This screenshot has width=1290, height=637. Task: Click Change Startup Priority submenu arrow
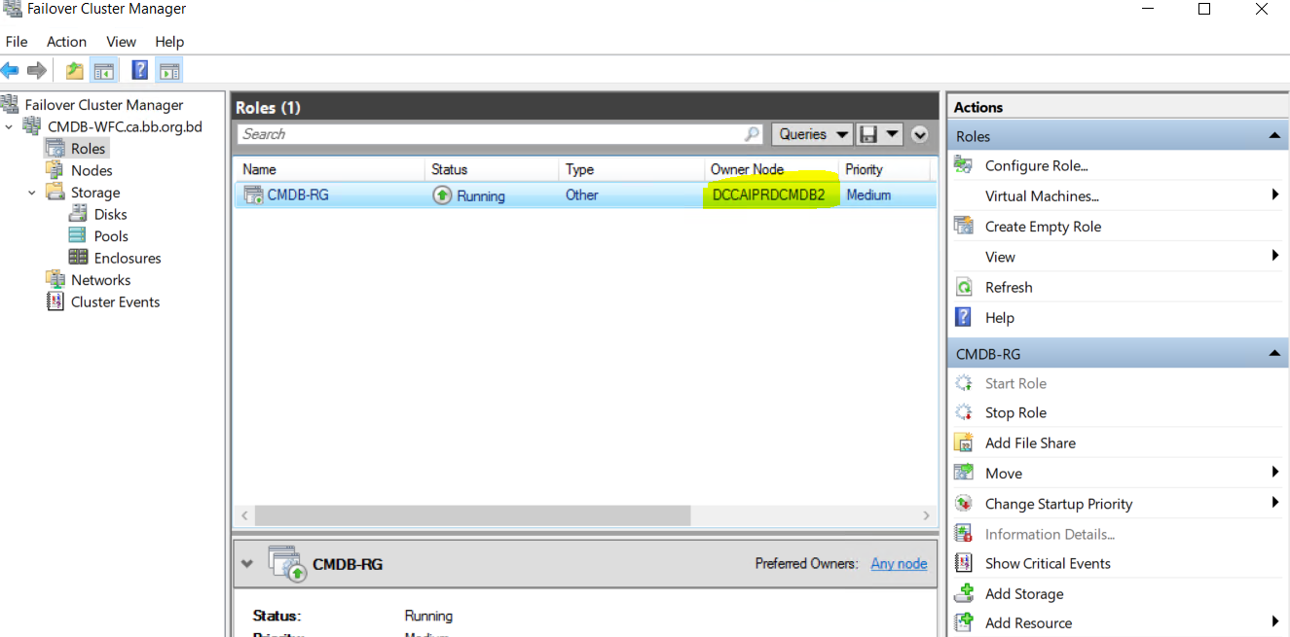(1275, 503)
